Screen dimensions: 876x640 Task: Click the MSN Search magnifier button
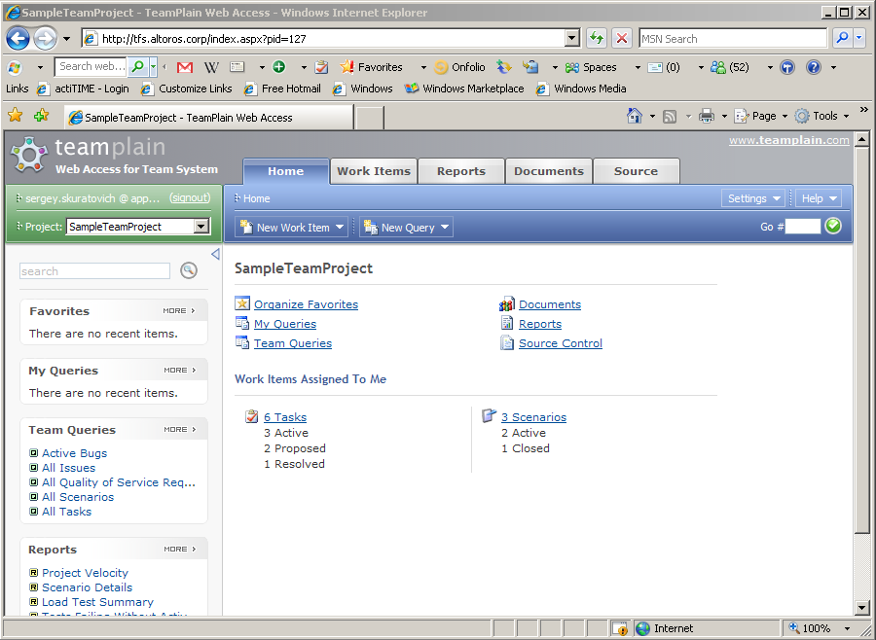842,39
